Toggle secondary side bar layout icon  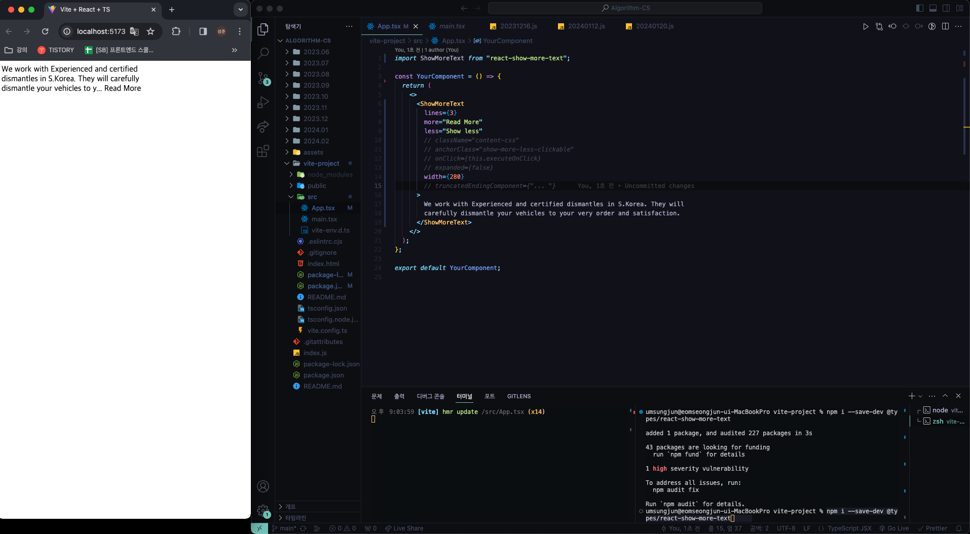[x=946, y=8]
